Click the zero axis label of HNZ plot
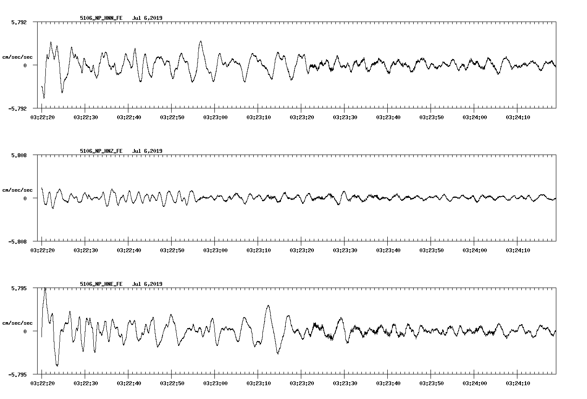 [25, 198]
